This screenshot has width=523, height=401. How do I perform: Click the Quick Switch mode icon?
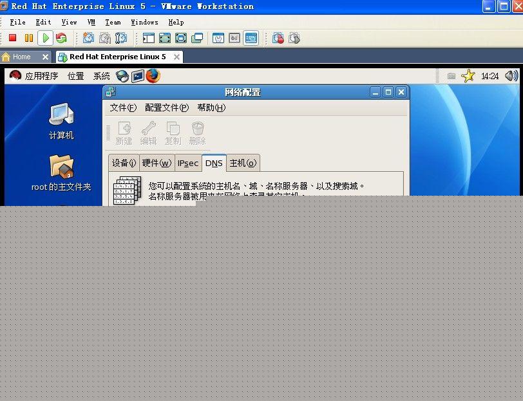coord(181,38)
